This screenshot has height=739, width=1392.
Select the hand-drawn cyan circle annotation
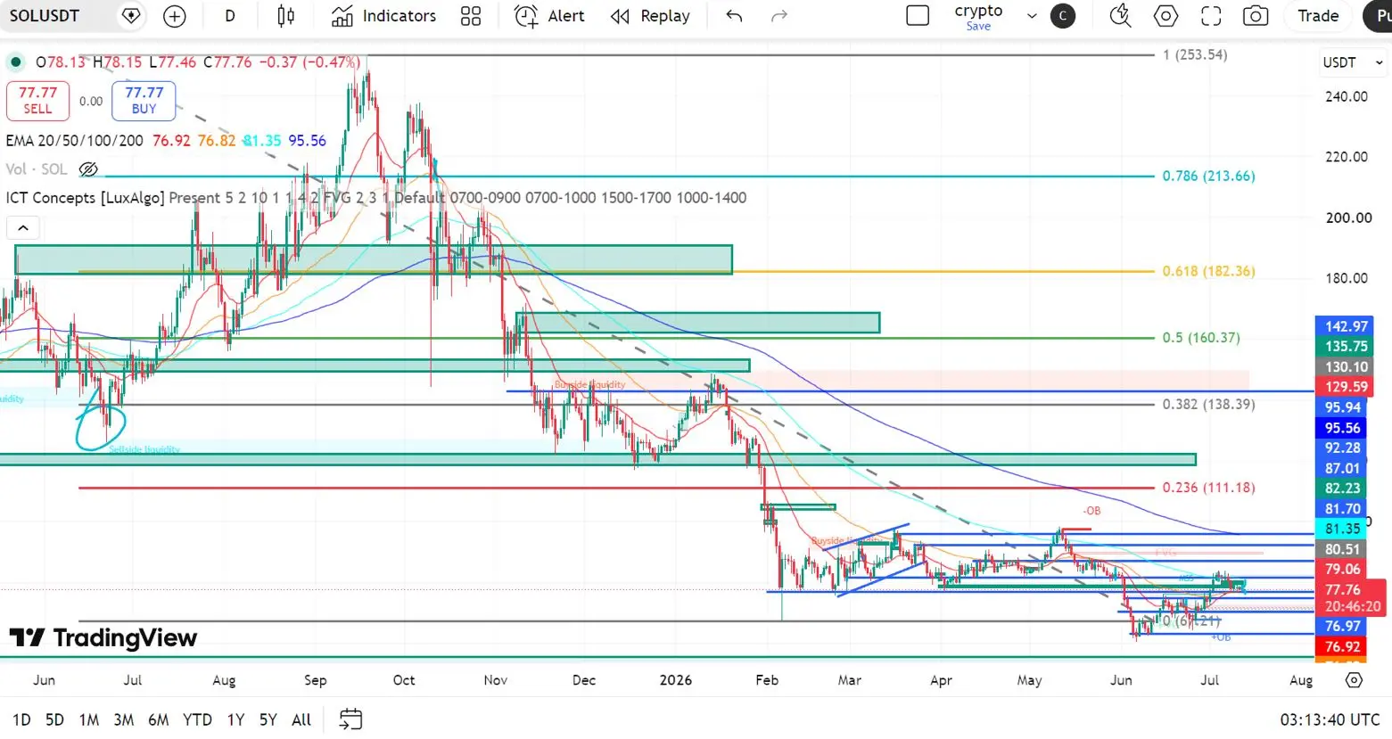coord(101,426)
